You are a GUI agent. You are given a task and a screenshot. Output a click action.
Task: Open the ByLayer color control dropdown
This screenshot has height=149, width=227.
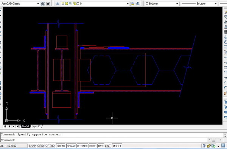177,4
